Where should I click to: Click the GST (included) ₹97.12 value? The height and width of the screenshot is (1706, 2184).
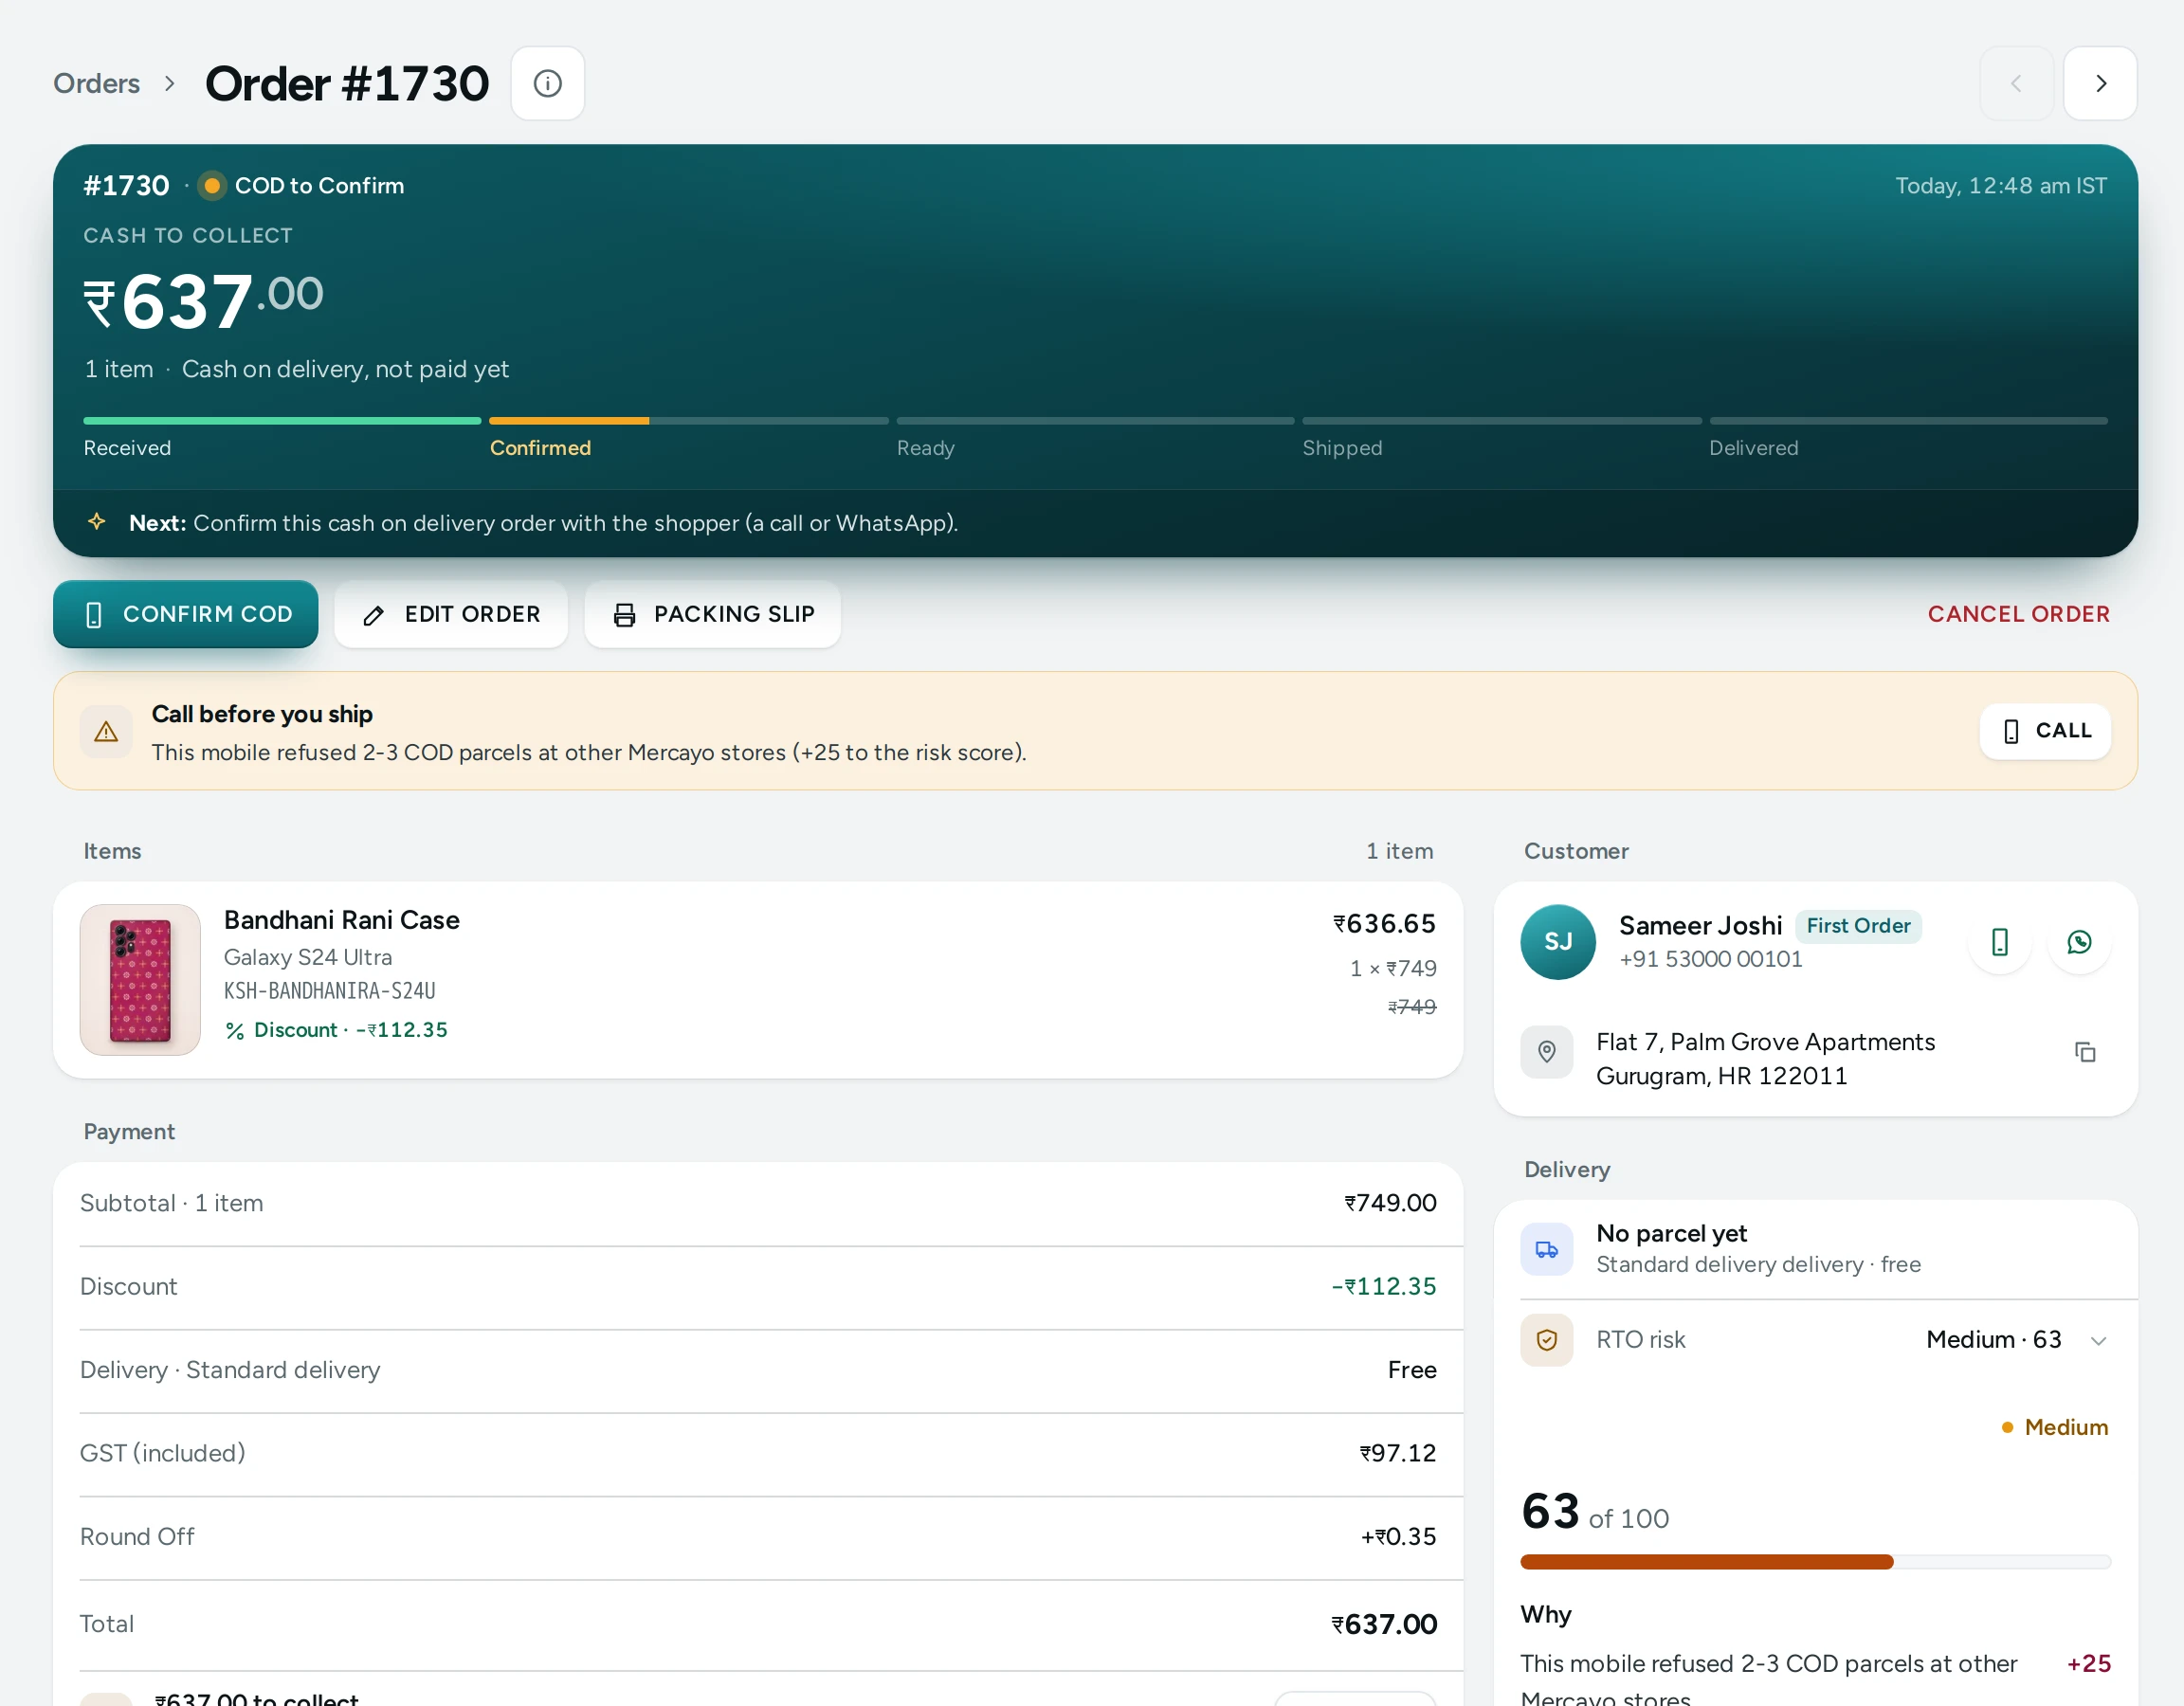(x=1397, y=1453)
